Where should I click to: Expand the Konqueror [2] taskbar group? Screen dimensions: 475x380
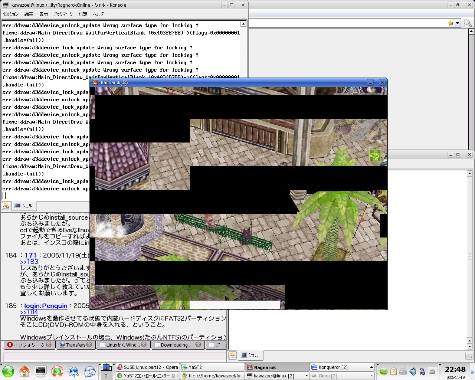(371, 367)
